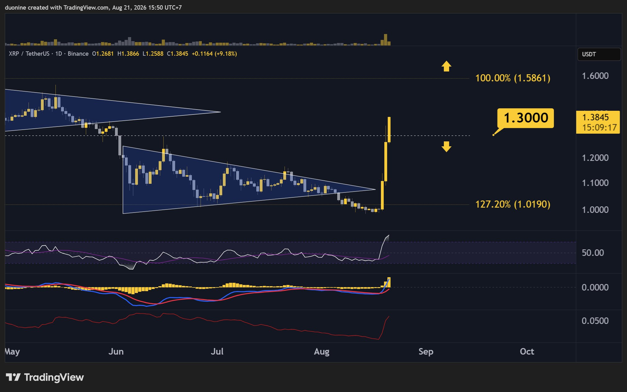Click the 1.0000 price axis label
This screenshot has height=392, width=627.
595,210
